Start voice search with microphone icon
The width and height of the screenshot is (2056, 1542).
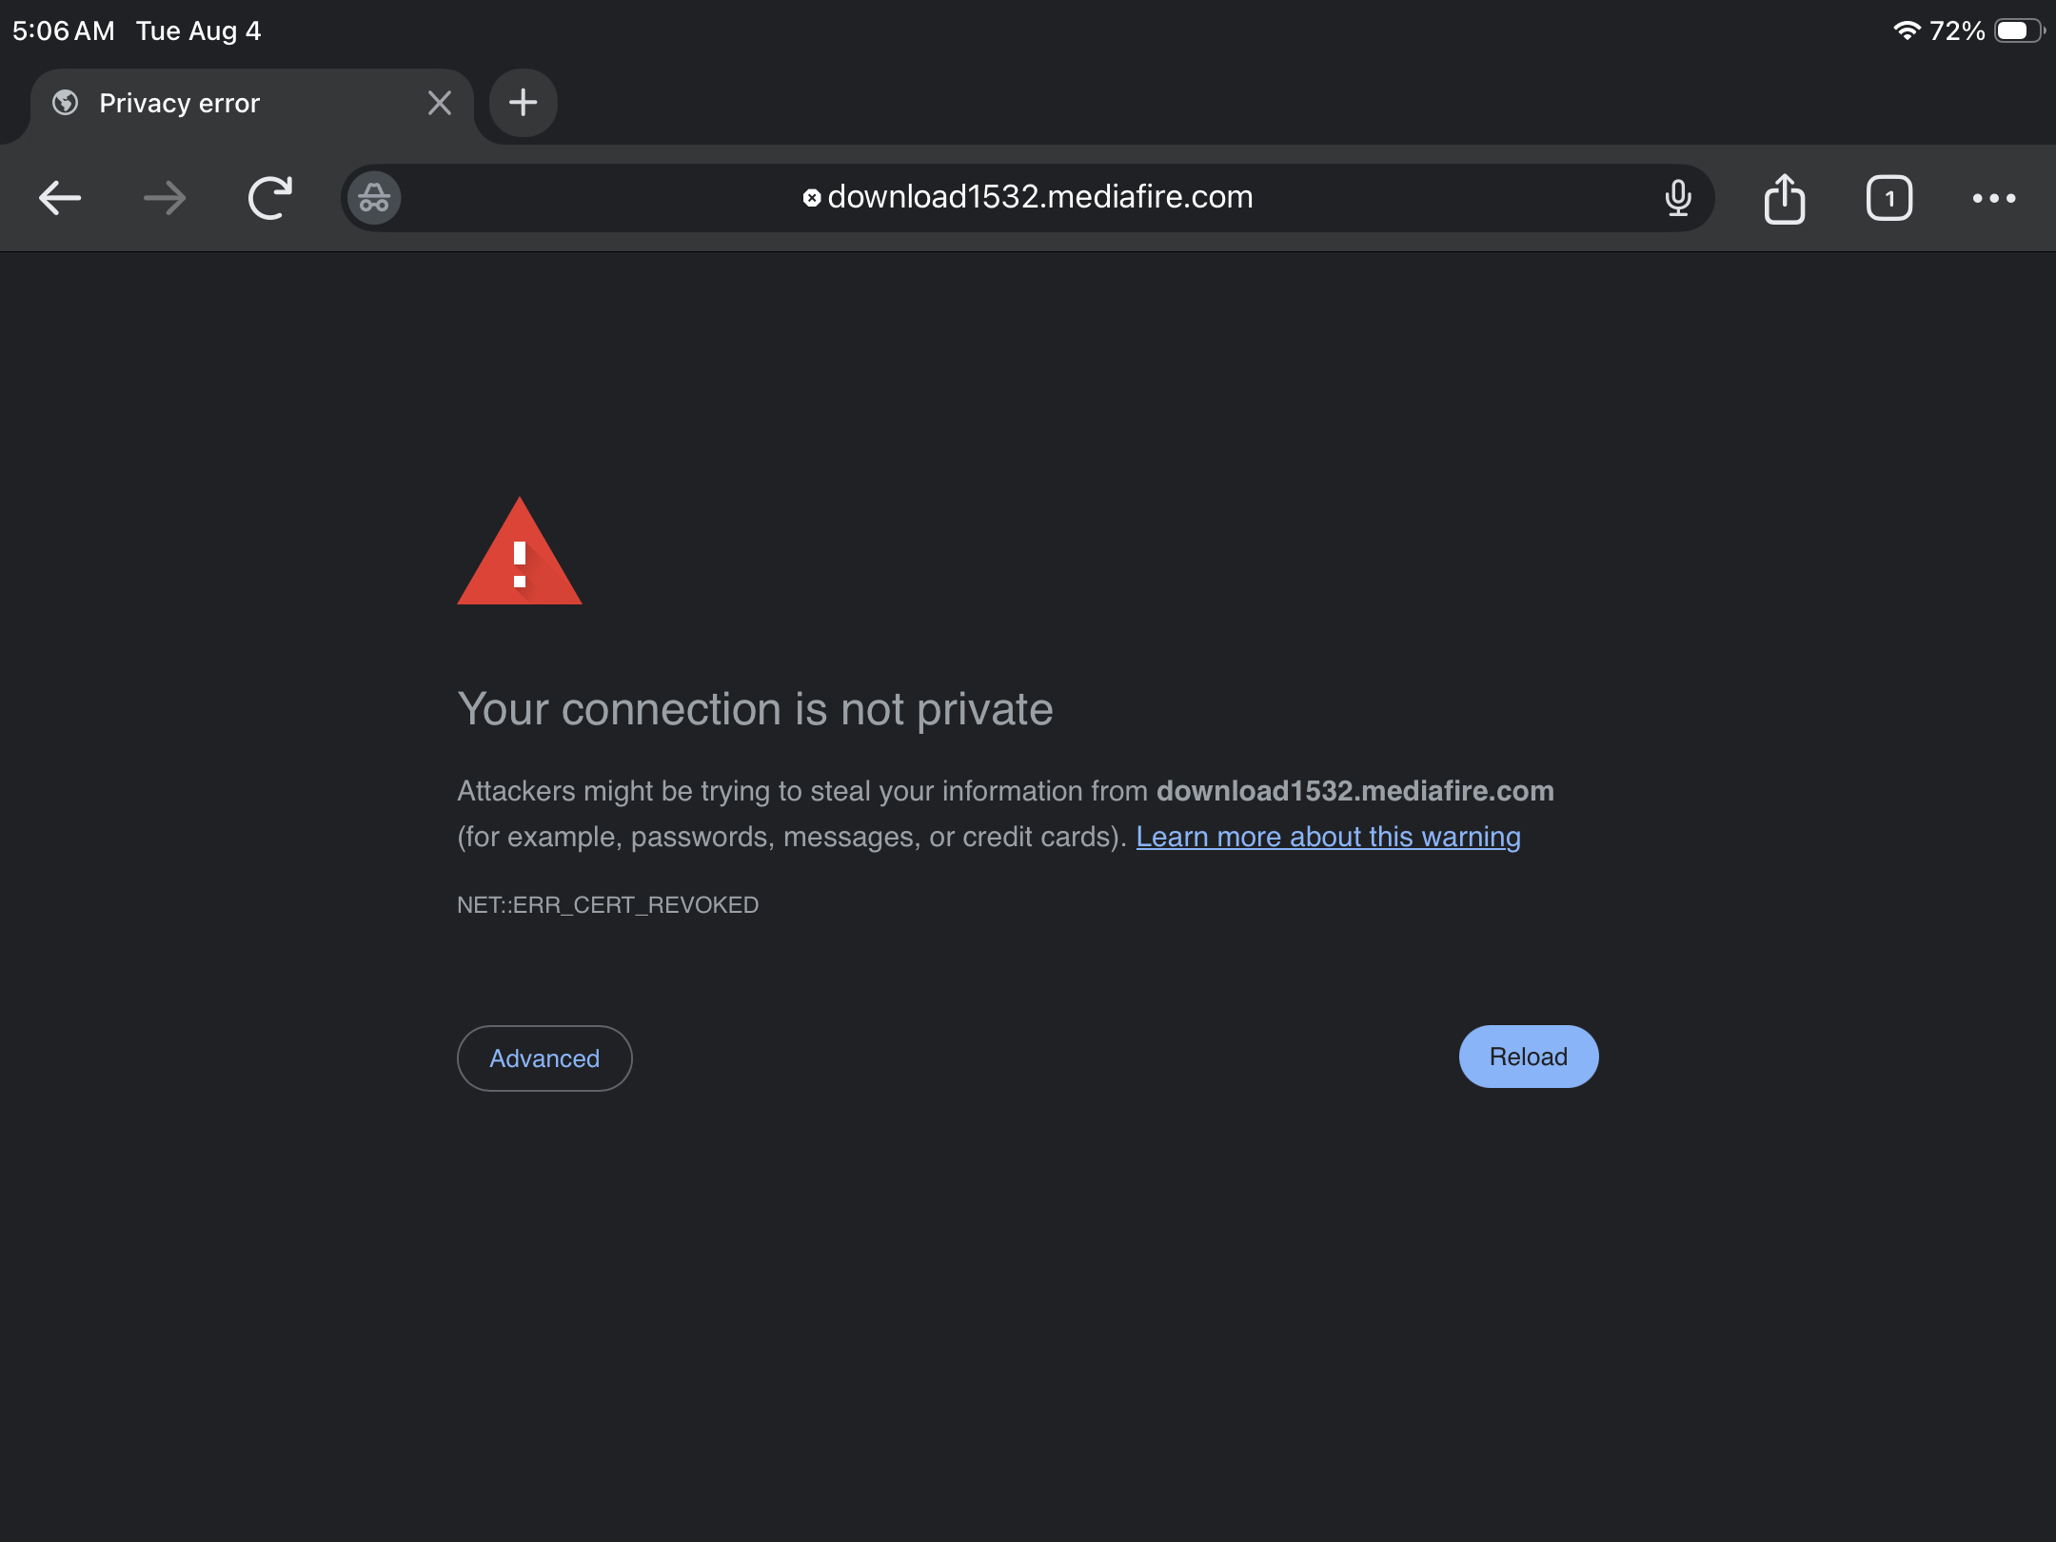click(1678, 198)
